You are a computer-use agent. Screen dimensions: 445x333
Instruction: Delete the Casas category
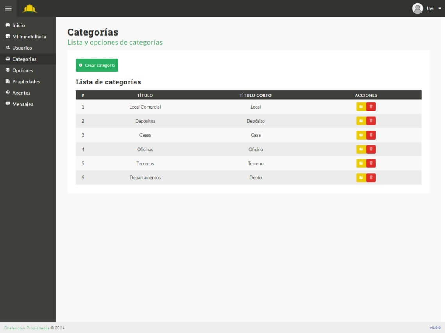click(x=371, y=135)
